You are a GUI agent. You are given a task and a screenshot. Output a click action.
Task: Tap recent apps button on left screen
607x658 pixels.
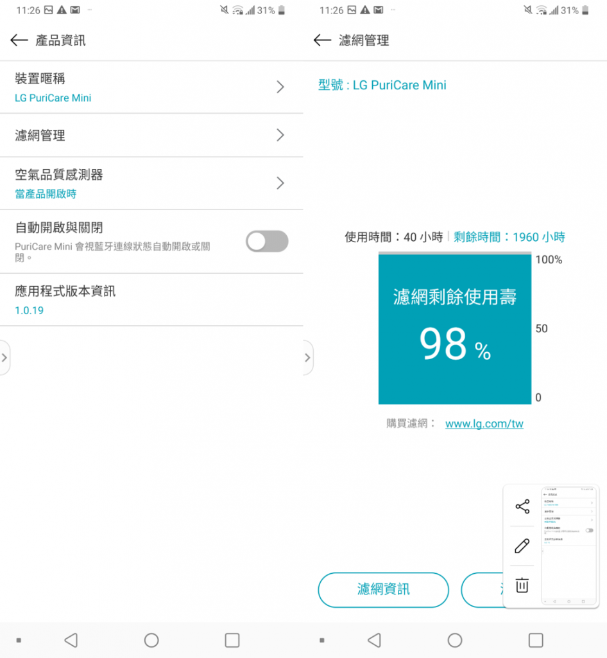[232, 641]
